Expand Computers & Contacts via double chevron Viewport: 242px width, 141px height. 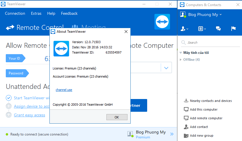click(172, 134)
